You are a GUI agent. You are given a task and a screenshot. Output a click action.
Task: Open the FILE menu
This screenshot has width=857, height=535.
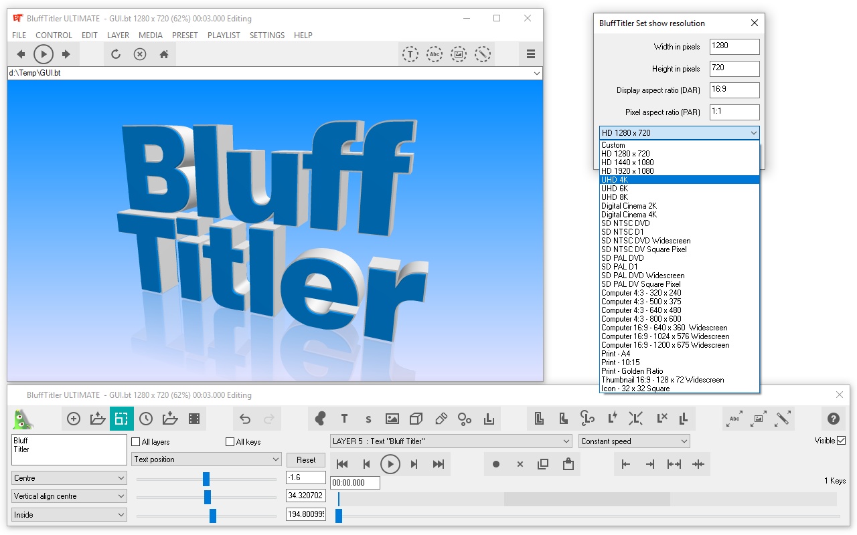point(19,35)
